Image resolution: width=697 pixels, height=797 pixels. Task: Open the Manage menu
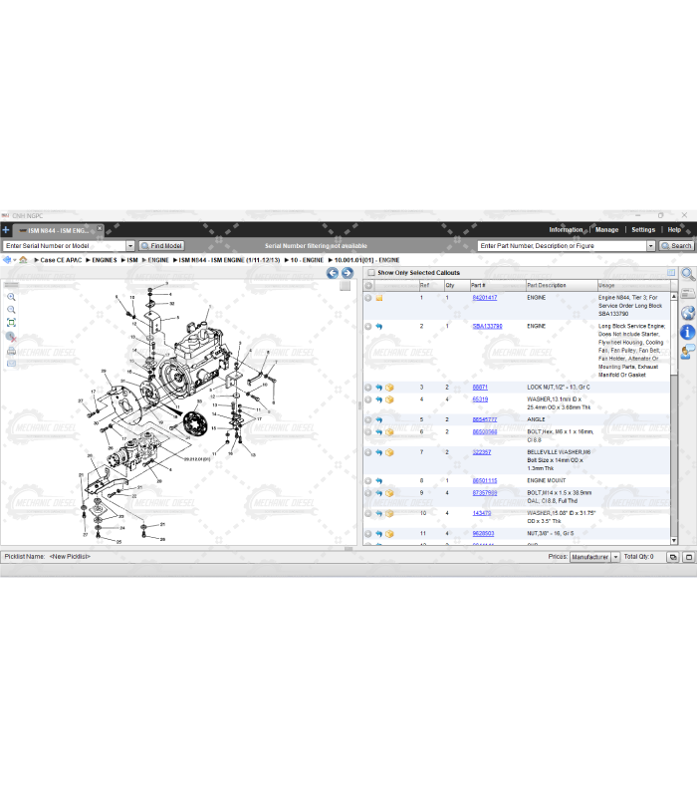(606, 230)
